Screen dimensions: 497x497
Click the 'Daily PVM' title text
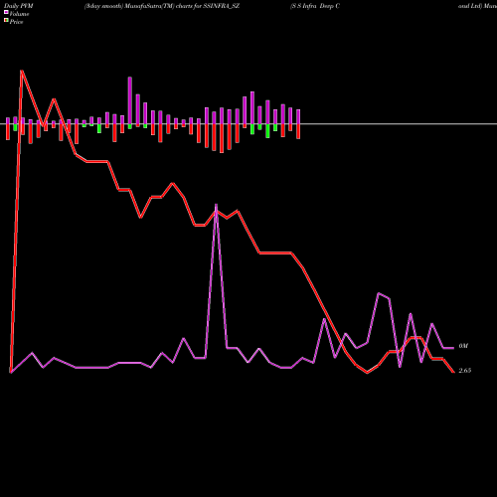pyautogui.click(x=19, y=6)
